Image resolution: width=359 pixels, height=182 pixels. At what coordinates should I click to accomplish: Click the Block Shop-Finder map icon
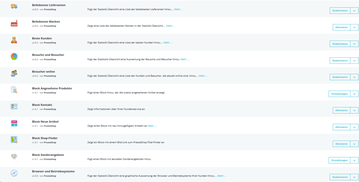point(14,140)
